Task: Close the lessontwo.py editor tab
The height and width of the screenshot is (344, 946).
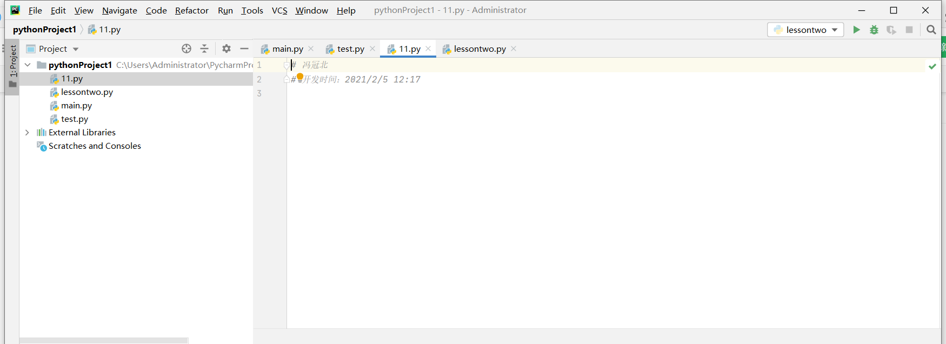Action: [514, 49]
